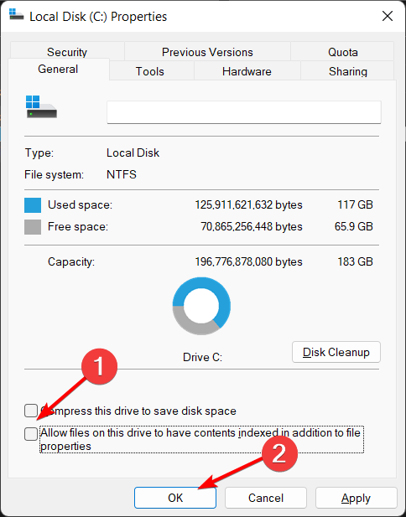Click the Cancel button

click(266, 498)
